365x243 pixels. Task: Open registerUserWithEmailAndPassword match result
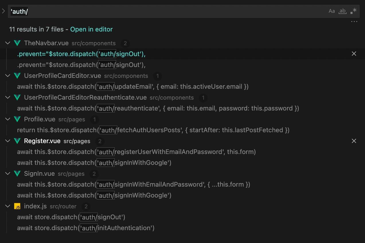pyautogui.click(x=136, y=152)
